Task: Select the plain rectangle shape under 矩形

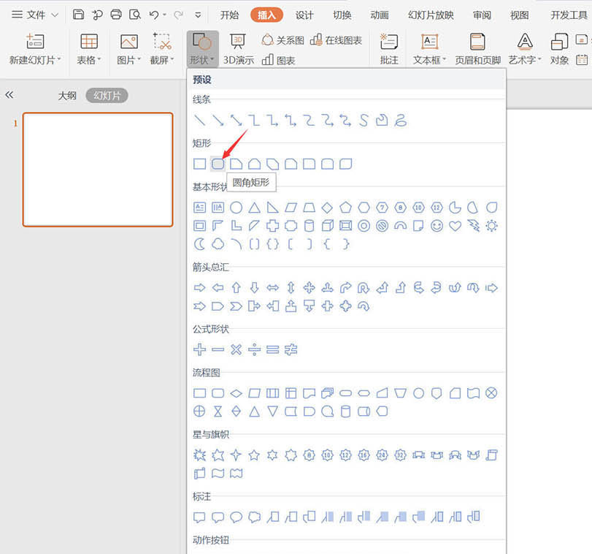Action: tap(199, 164)
